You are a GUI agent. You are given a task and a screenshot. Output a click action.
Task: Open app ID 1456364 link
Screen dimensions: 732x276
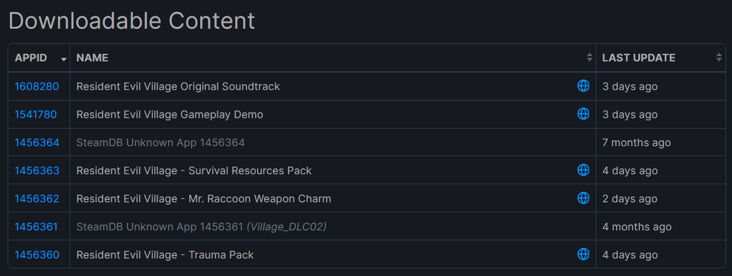pyautogui.click(x=37, y=143)
